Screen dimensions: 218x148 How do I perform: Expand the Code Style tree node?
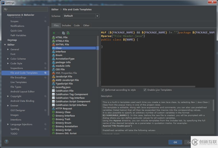(x=8, y=64)
